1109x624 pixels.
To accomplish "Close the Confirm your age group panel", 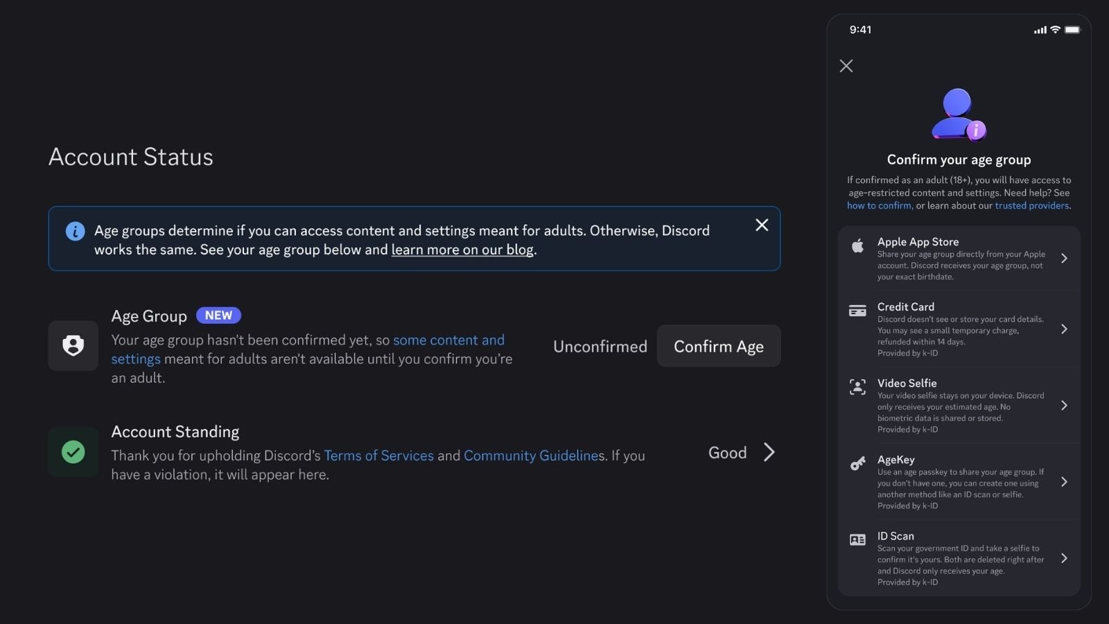I will tap(846, 66).
